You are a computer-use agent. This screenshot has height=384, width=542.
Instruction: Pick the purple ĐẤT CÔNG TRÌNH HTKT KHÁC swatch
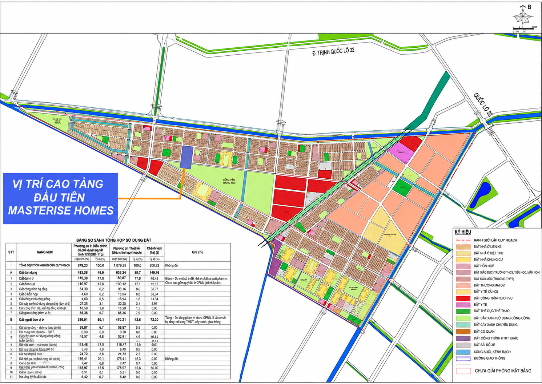(463, 338)
